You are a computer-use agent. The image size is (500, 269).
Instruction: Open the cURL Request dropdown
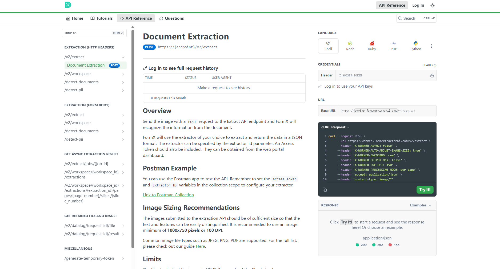pos(335,127)
